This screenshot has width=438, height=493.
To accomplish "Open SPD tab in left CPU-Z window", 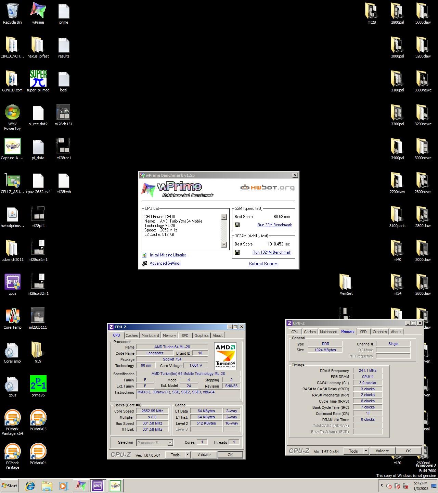I will tap(185, 336).
